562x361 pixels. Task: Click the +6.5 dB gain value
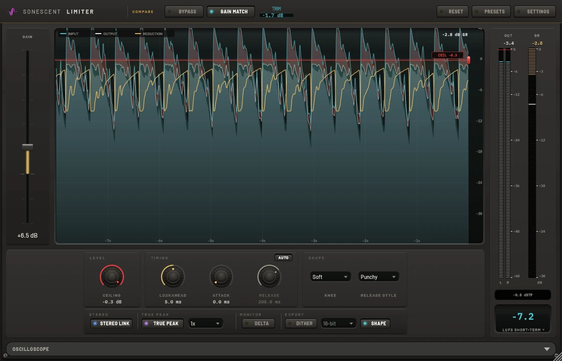28,236
